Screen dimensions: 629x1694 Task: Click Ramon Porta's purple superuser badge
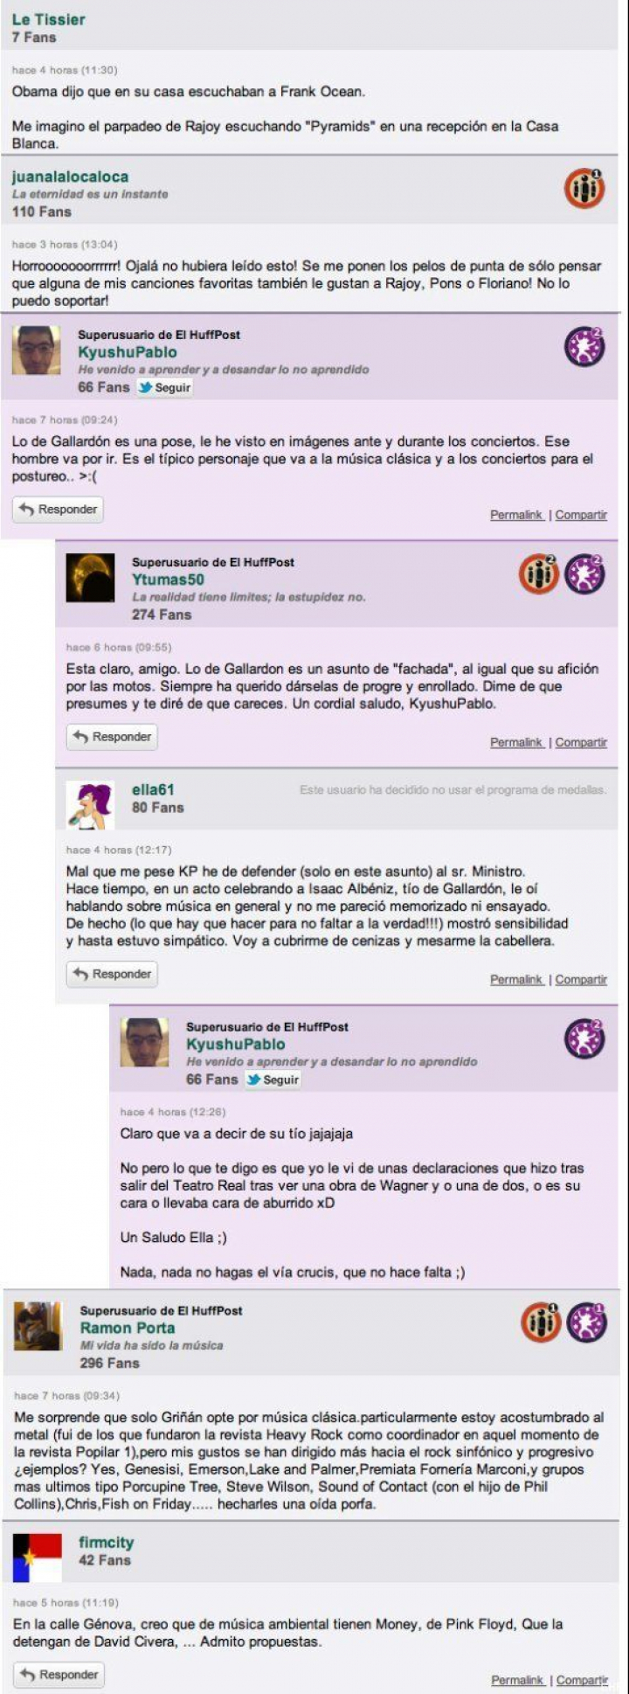pyautogui.click(x=586, y=1323)
